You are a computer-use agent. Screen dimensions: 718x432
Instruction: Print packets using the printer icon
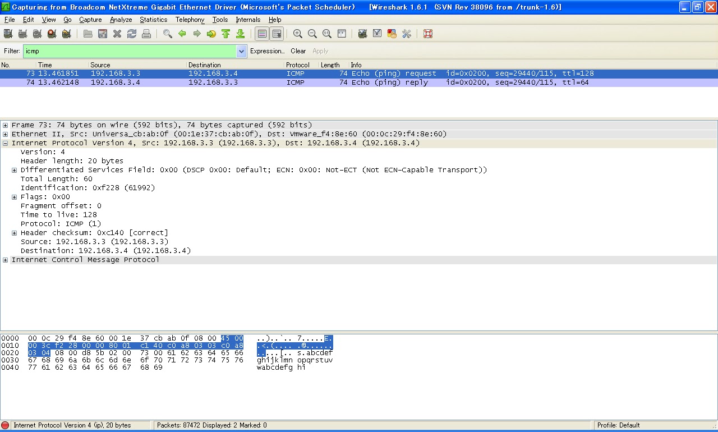[146, 34]
